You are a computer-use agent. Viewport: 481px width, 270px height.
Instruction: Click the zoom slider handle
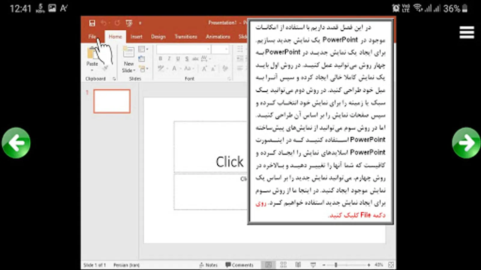(x=336, y=265)
